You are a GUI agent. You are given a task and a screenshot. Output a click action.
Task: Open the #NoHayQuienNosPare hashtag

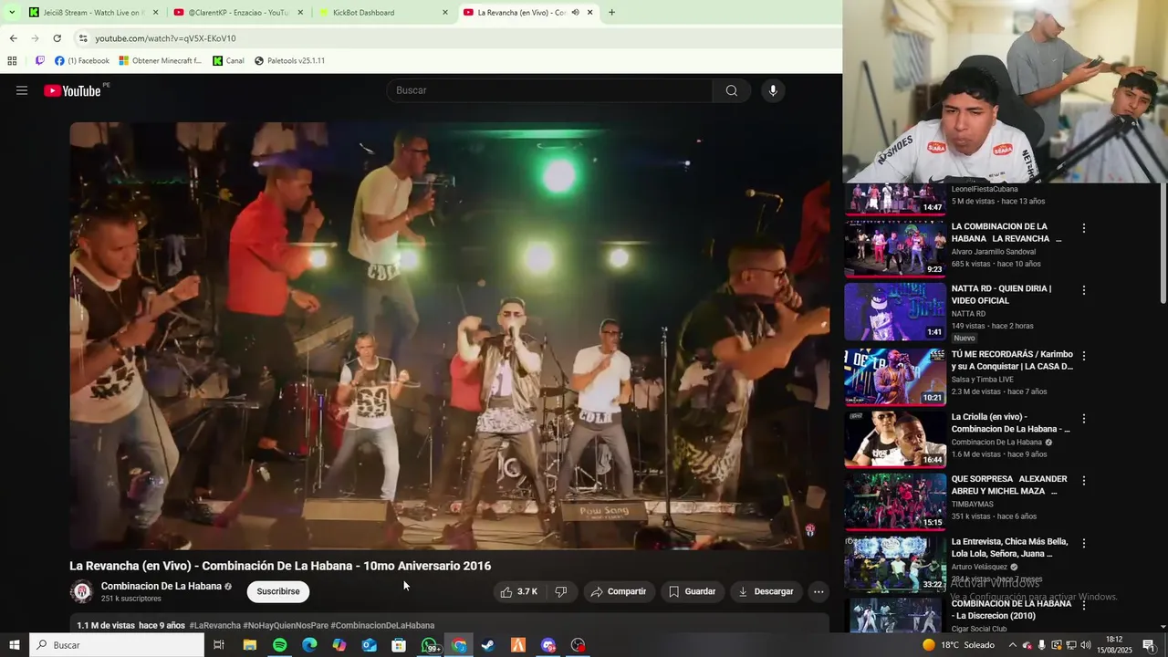click(286, 626)
